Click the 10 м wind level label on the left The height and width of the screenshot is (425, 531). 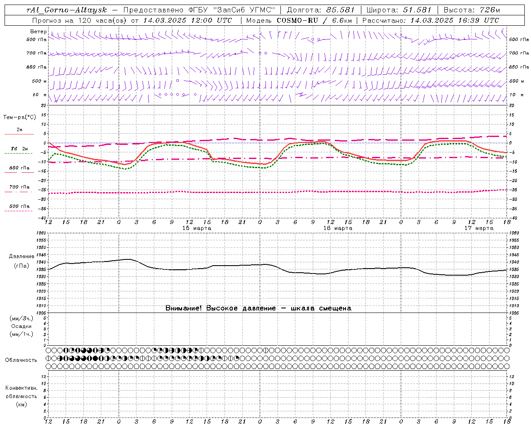click(39, 95)
